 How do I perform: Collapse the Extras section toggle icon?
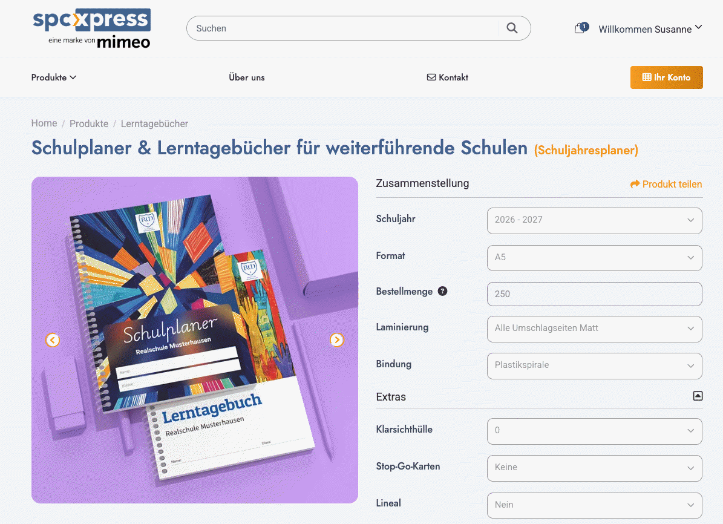[698, 396]
